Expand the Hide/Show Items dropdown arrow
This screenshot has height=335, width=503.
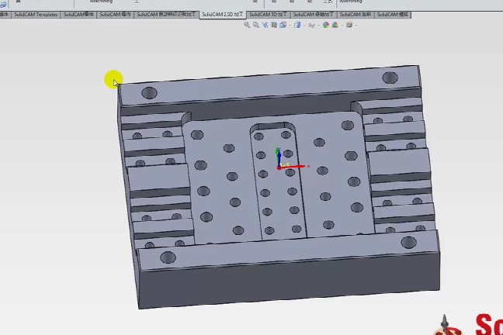(x=318, y=26)
